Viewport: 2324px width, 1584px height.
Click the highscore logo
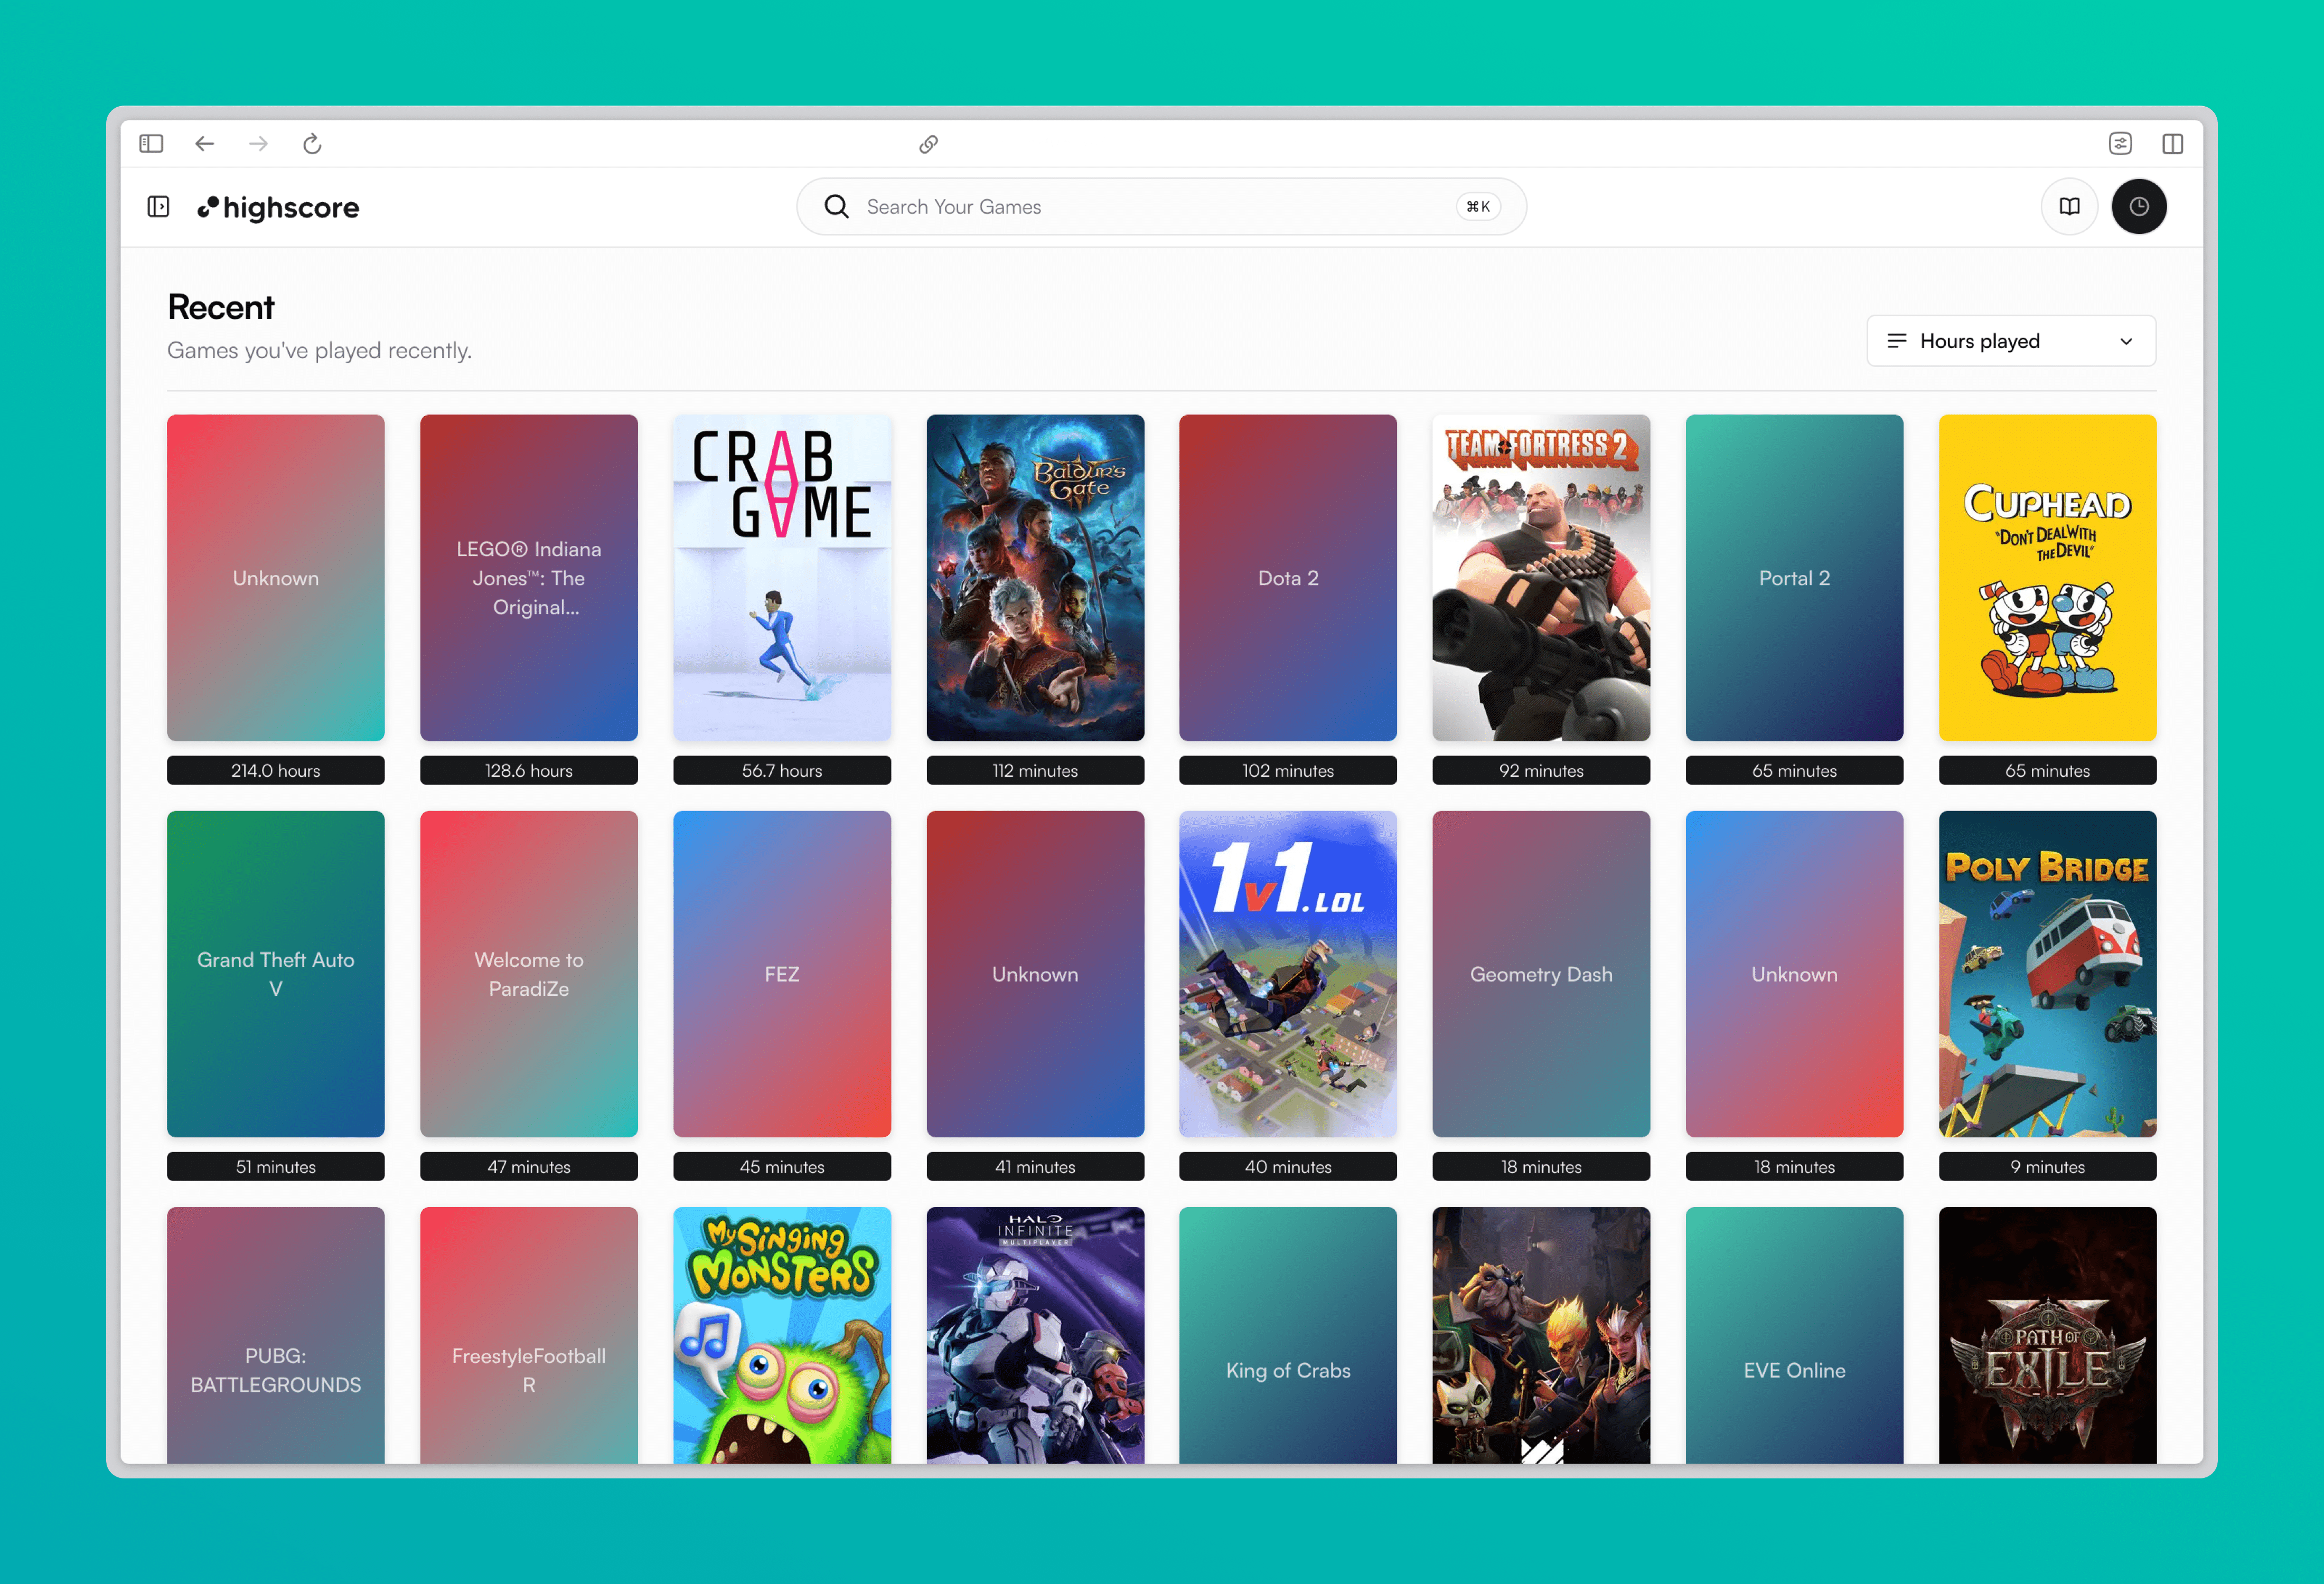pyautogui.click(x=278, y=207)
